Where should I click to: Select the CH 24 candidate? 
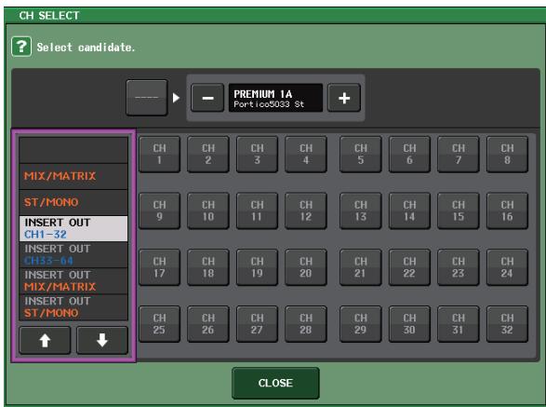point(507,267)
